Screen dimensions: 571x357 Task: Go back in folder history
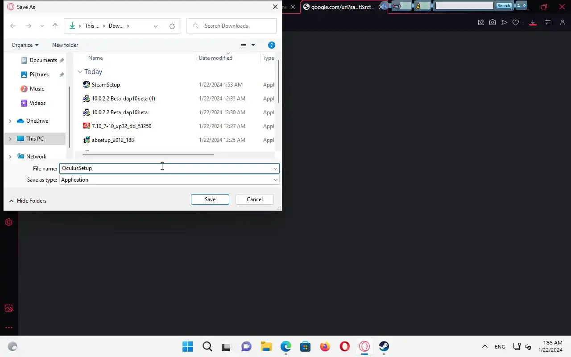13,26
